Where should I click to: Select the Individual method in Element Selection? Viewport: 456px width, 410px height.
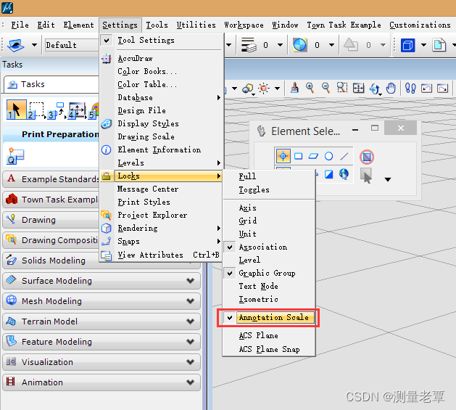[x=283, y=156]
